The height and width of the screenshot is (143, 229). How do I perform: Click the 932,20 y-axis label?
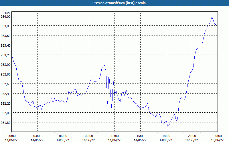pyautogui.click(x=5, y=104)
